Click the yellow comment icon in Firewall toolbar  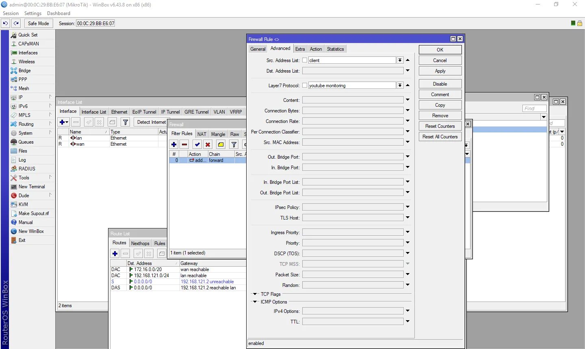[x=221, y=144]
